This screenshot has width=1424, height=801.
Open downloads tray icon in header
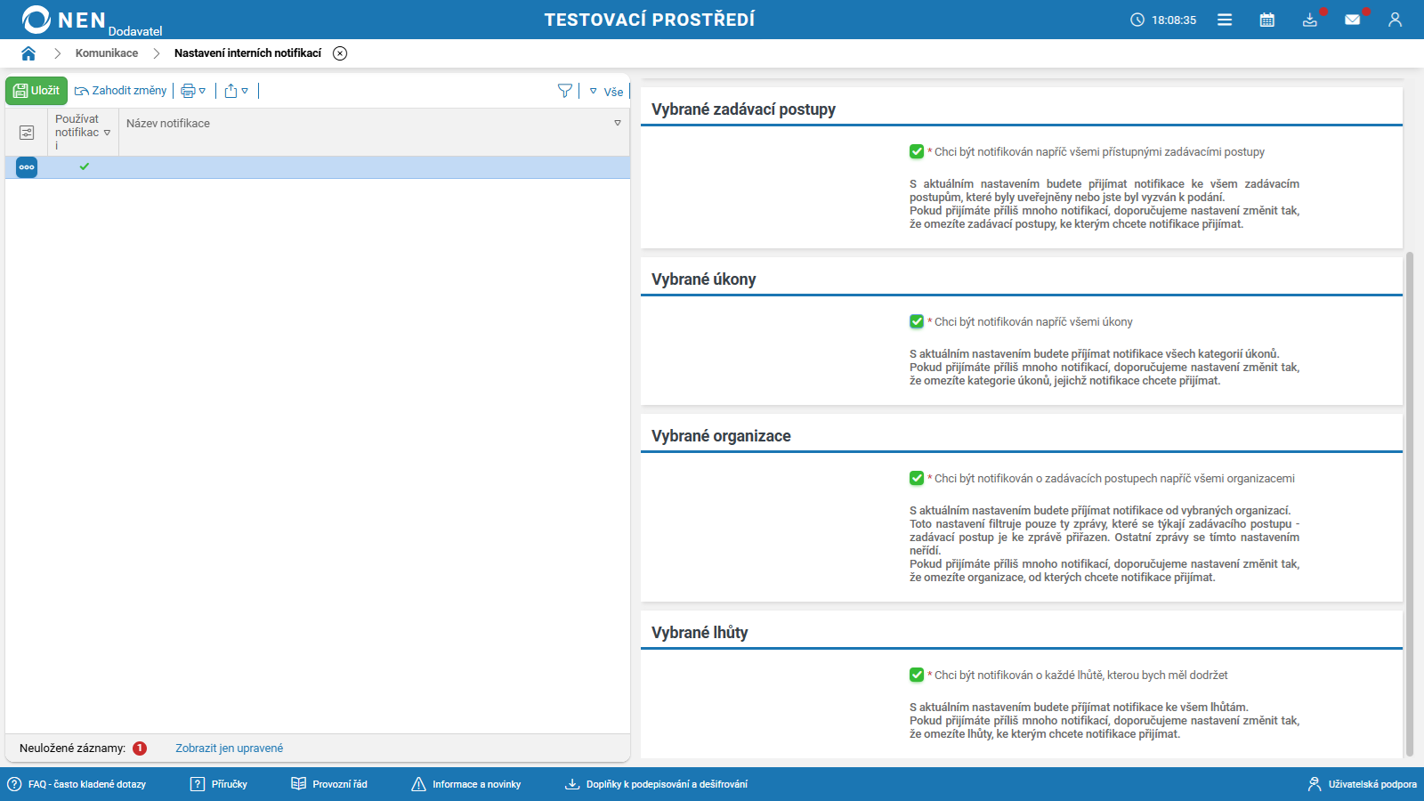pos(1310,20)
